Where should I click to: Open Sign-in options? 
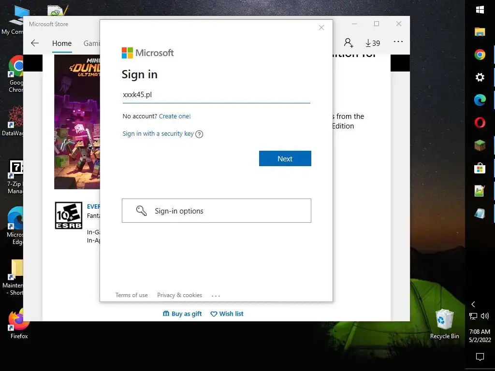tap(217, 211)
